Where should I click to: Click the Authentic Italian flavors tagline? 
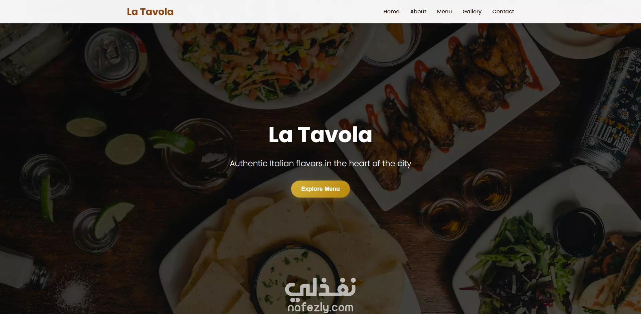[320, 164]
